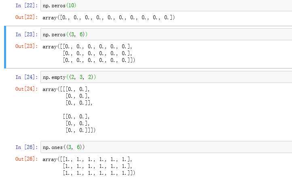292x180 pixels.
Task: Click the blue selected-cell indicator bar
Action: click(5, 47)
